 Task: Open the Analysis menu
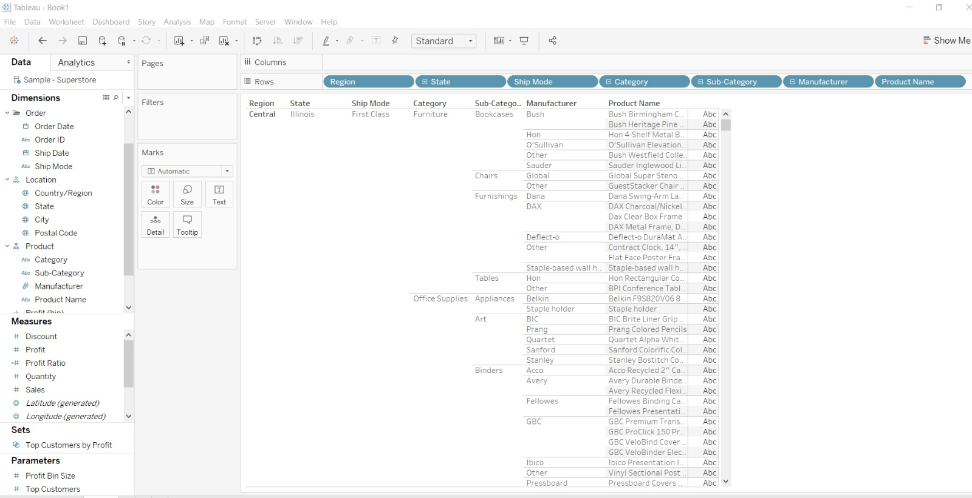pyautogui.click(x=177, y=22)
